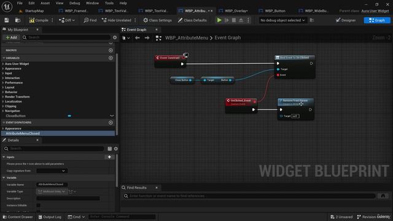Collapse the Event Dispatchers section
The image size is (393, 221).
point(4,123)
